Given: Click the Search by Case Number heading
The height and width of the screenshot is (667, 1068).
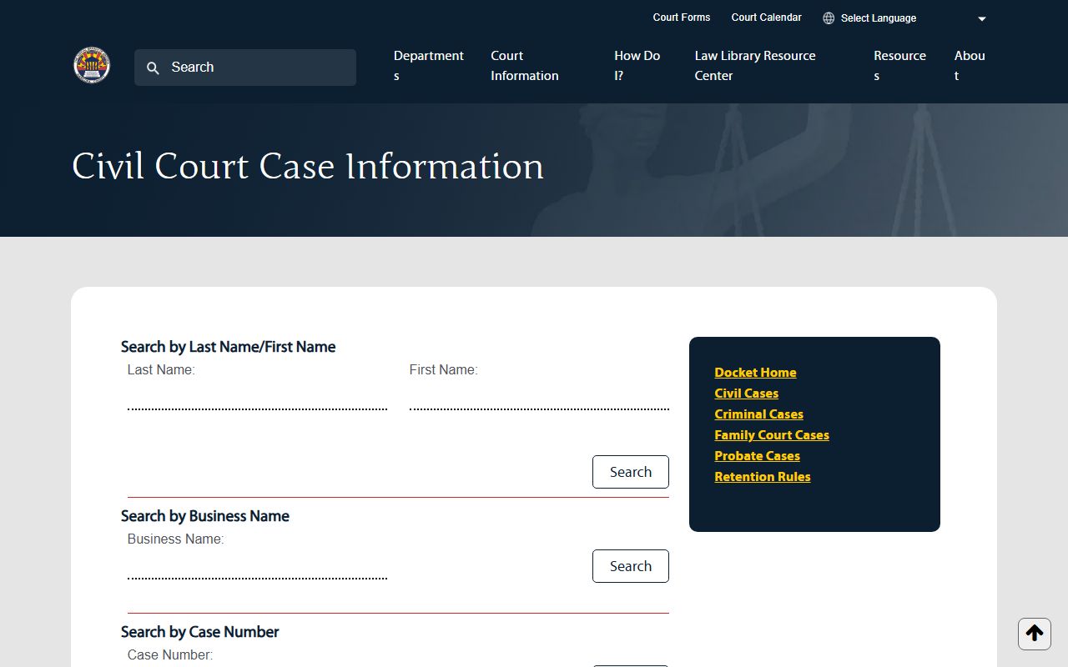Looking at the screenshot, I should coord(199,632).
